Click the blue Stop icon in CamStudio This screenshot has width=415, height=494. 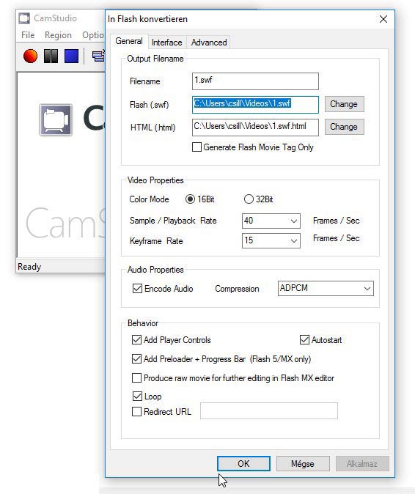[x=72, y=56]
